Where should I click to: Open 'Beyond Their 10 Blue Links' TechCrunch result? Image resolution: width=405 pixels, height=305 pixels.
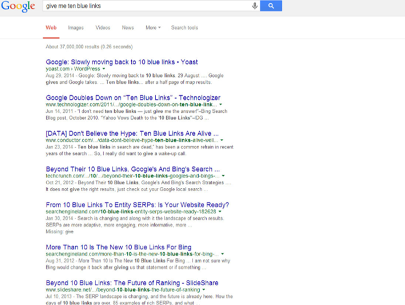tap(133, 169)
